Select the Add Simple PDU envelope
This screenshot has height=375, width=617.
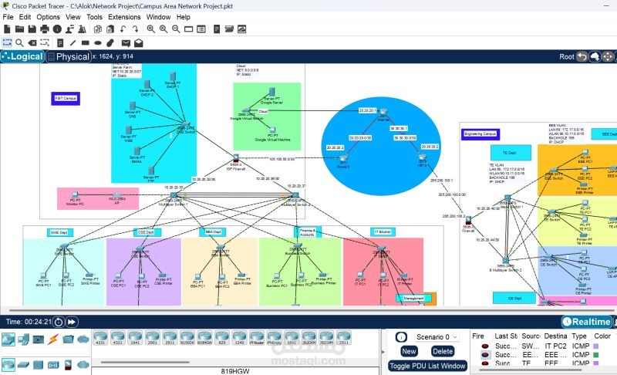[x=126, y=43]
